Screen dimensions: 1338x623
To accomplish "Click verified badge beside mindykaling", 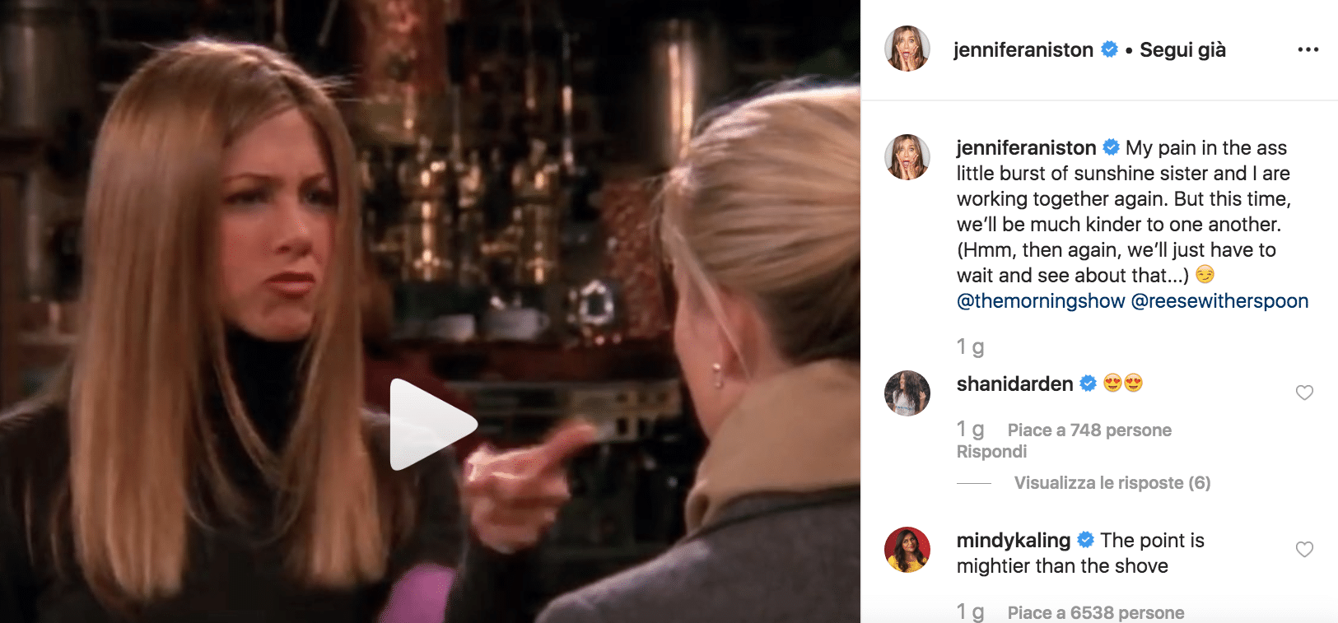I will (1085, 540).
